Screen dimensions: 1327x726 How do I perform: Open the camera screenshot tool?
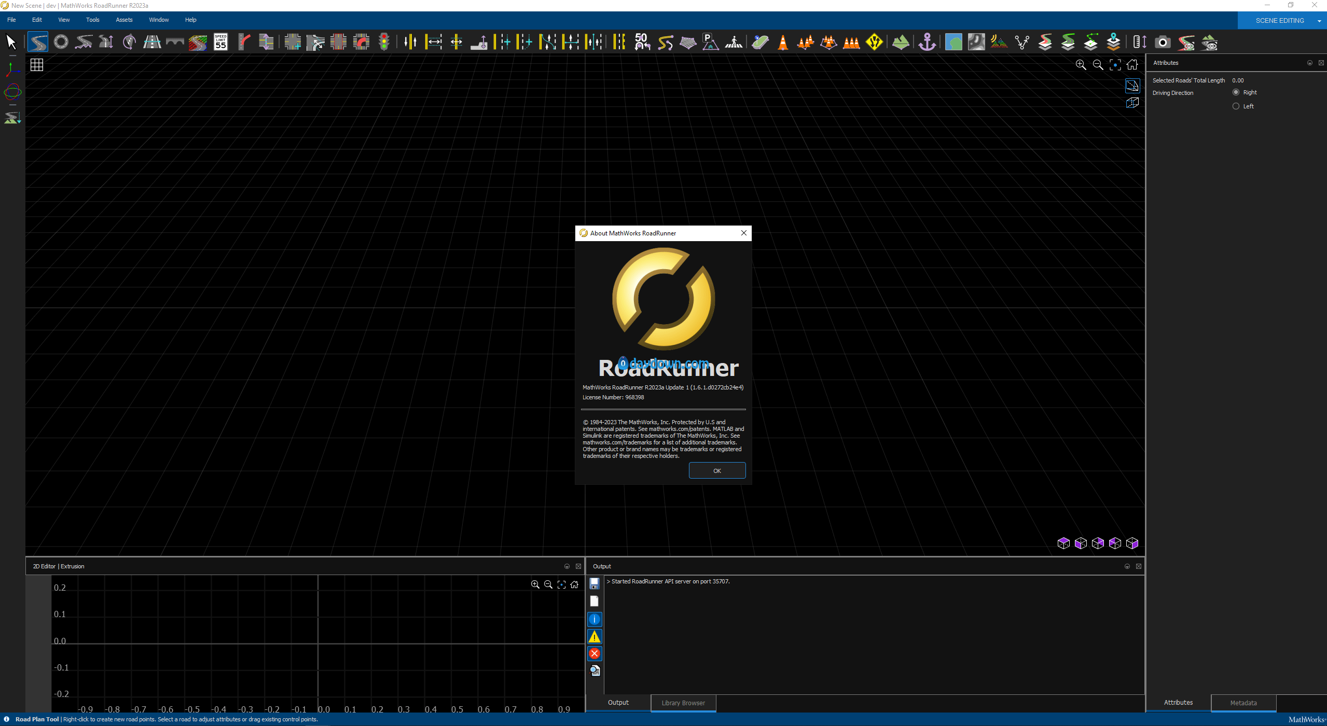tap(1163, 43)
